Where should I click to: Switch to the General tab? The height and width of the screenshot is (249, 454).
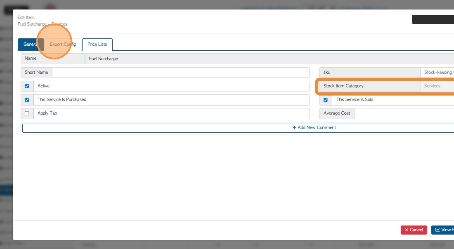[x=31, y=44]
